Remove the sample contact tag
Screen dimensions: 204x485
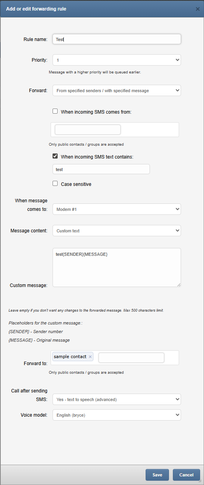tap(90, 357)
